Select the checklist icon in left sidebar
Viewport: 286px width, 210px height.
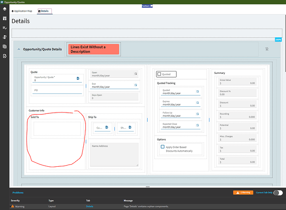pos(5,28)
